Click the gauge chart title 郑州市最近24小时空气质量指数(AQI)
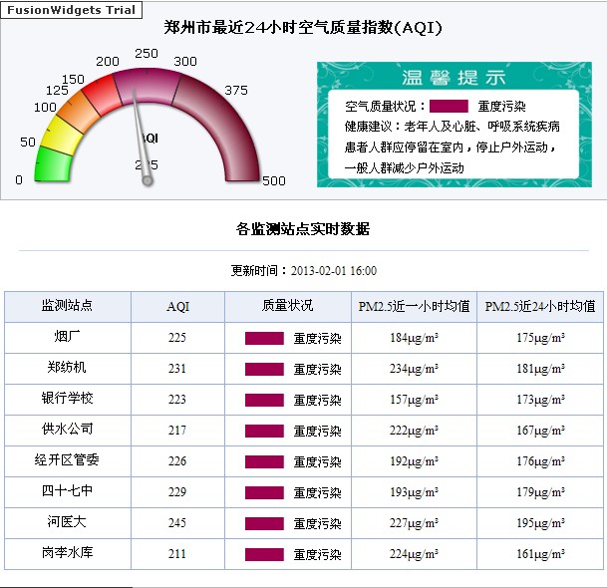The height and width of the screenshot is (588, 607). pos(303,28)
